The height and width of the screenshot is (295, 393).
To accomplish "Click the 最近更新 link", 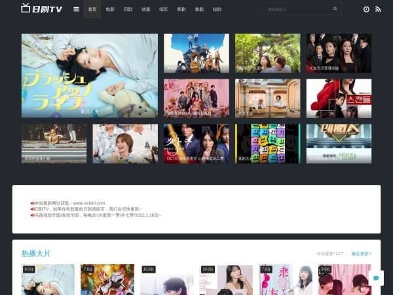I will click(360, 253).
